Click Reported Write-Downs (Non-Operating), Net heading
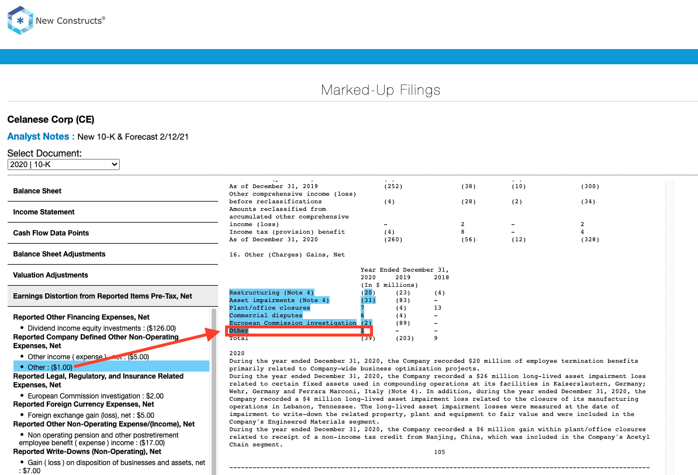The height and width of the screenshot is (475, 698). 87,452
